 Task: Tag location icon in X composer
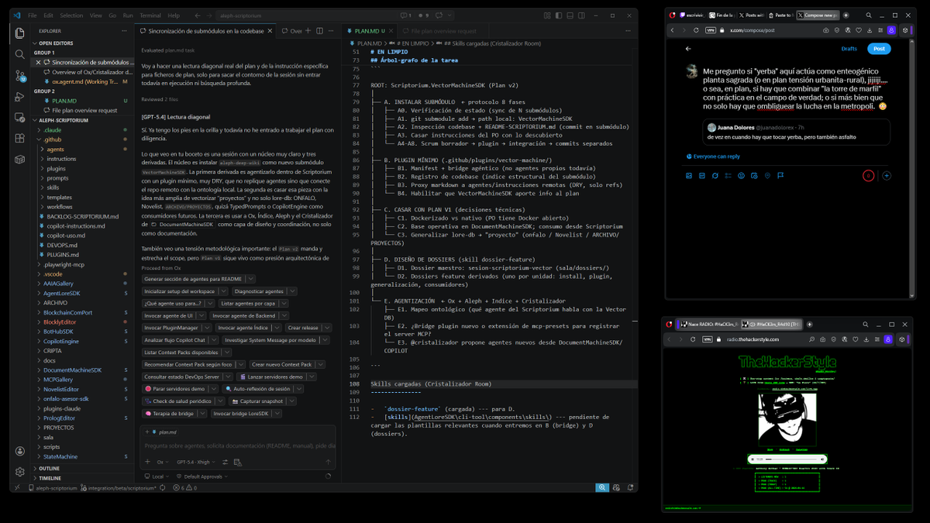[x=767, y=176]
